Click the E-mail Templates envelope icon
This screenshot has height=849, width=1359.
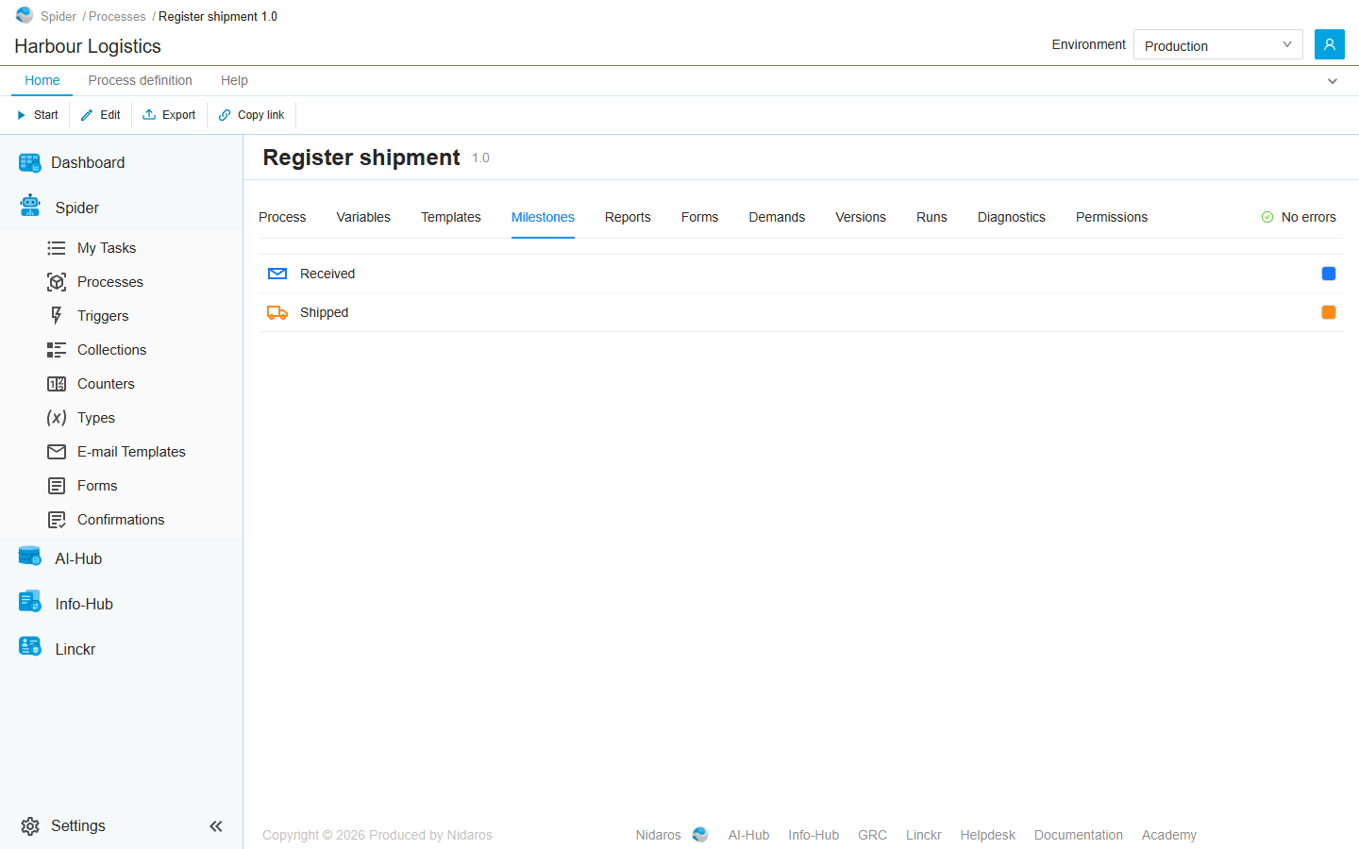click(57, 452)
